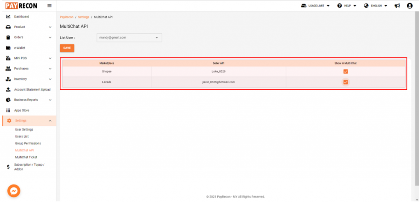Click the Product box icon
Image resolution: width=419 pixels, height=202 pixels.
click(8, 27)
